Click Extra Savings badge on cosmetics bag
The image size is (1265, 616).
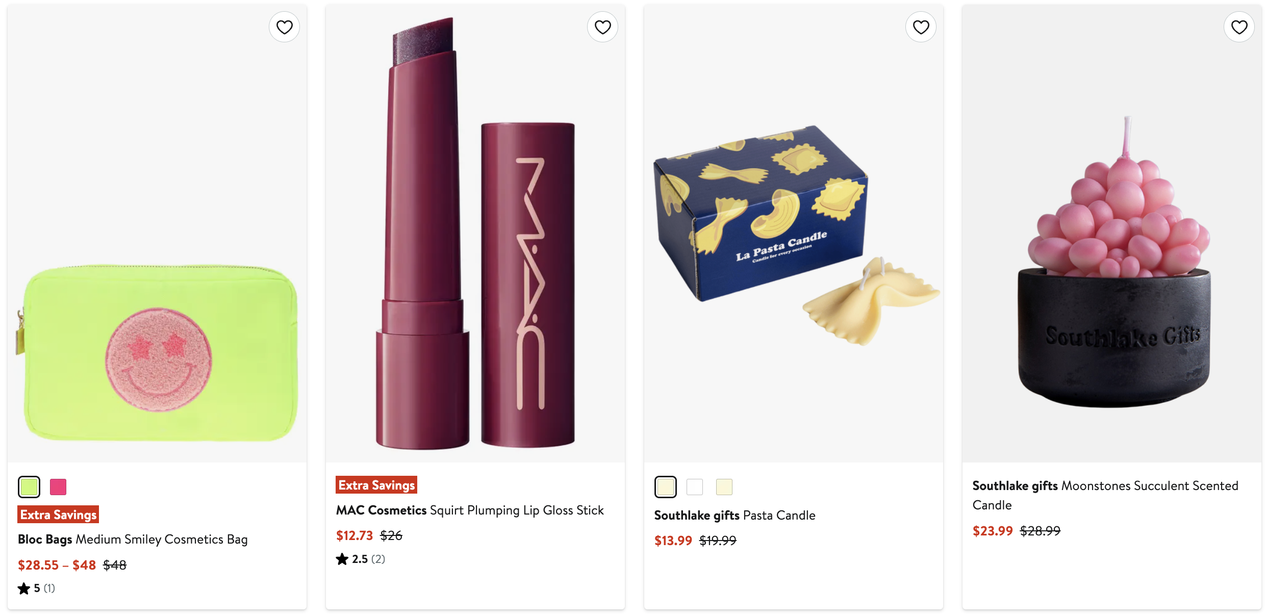coord(58,515)
